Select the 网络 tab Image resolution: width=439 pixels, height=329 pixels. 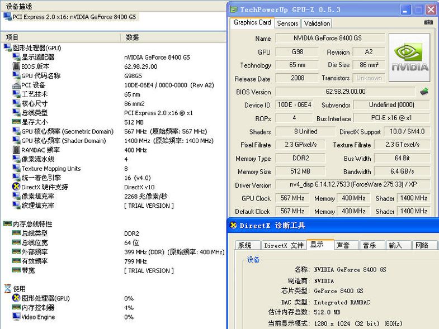(x=422, y=245)
